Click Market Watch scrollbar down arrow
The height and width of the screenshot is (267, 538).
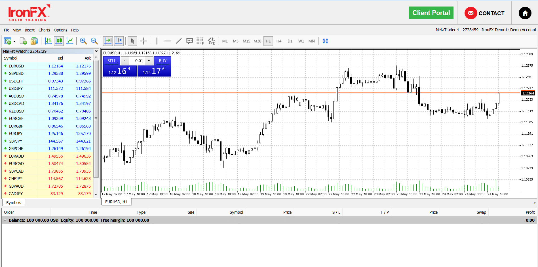tap(96, 195)
